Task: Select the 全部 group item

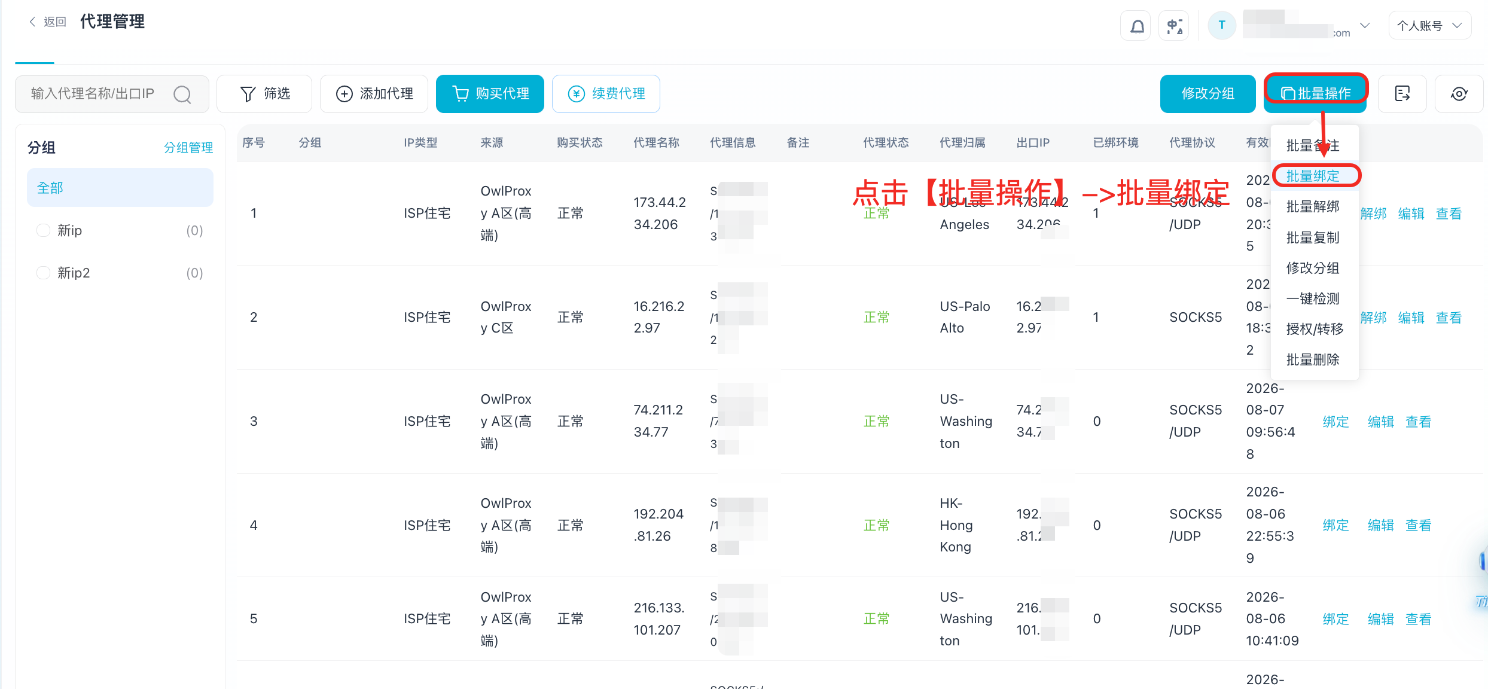Action: pos(120,188)
